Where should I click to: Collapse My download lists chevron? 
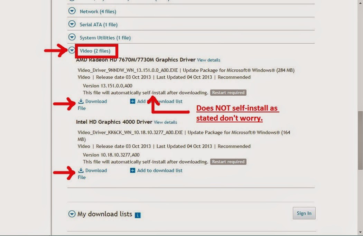tap(72, 214)
